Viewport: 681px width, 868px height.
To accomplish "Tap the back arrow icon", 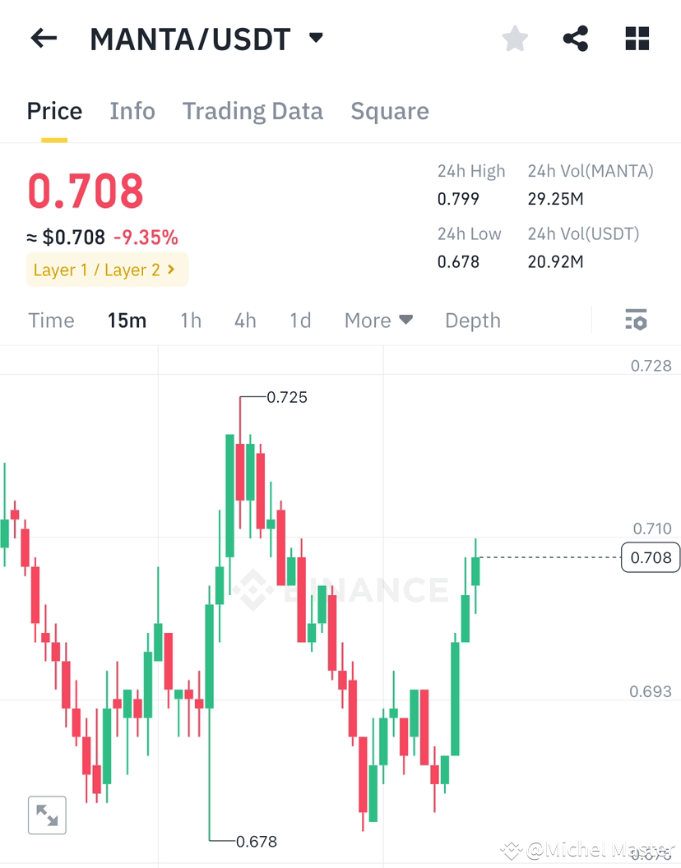I will [x=44, y=39].
